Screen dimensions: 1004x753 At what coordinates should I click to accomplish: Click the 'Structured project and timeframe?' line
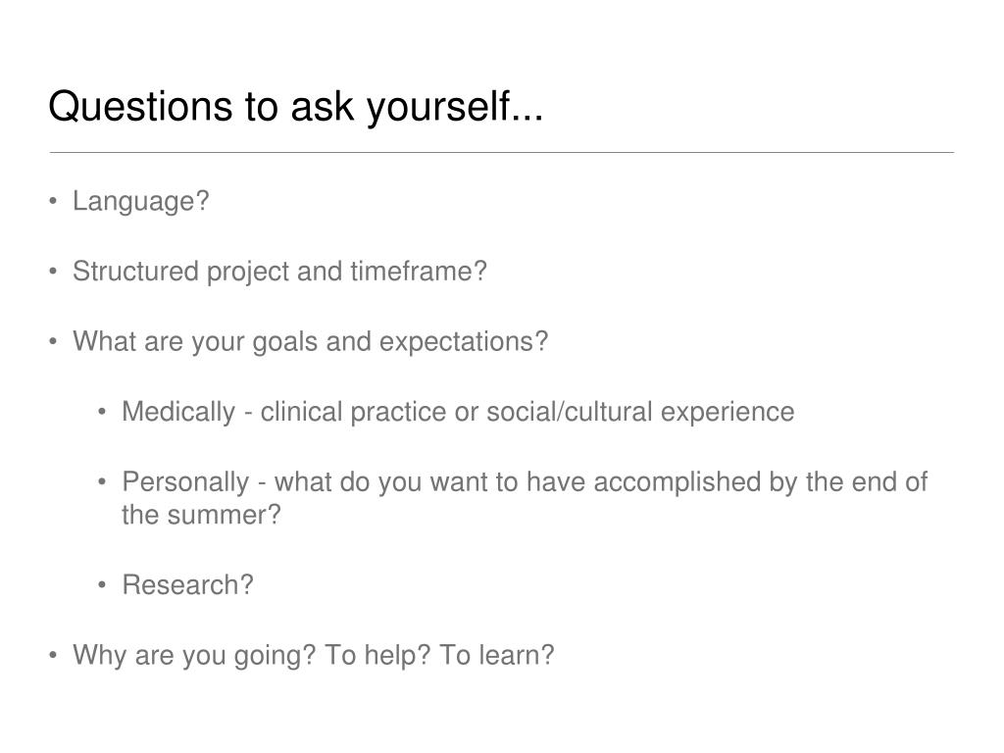tap(279, 273)
